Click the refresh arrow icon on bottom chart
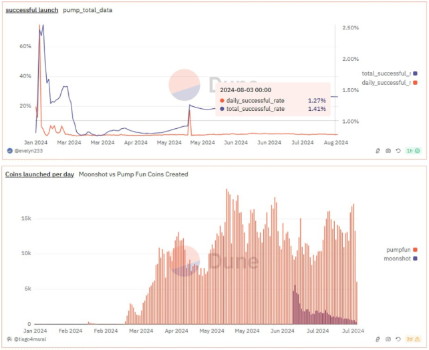429x350 pixels. click(x=398, y=339)
